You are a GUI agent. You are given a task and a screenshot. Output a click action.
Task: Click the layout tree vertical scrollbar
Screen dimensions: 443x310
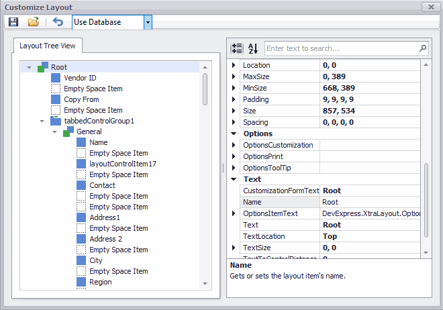205,89
